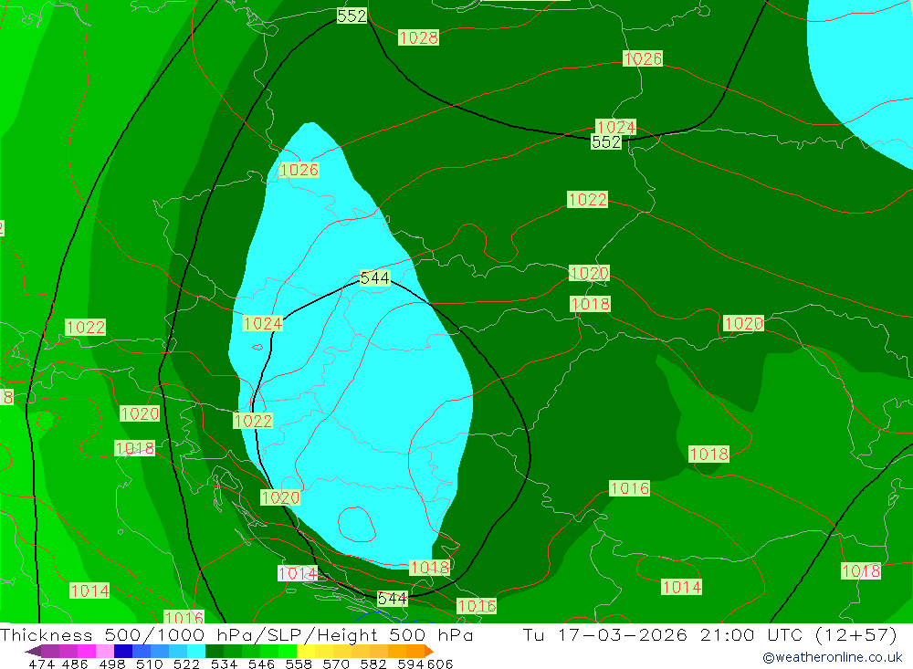
Task: Click the 544 height label inside the cyan area
Action: coord(375,278)
